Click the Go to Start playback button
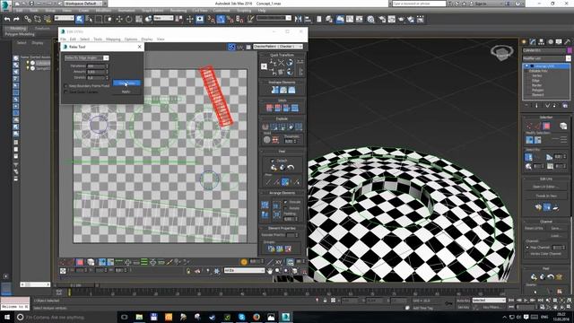The image size is (574, 323). pos(511,301)
